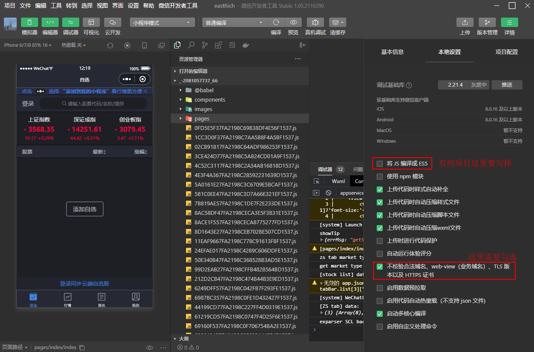The height and width of the screenshot is (352, 534).
Task: Open the 热重载 关 dropdown
Action: (x=73, y=45)
